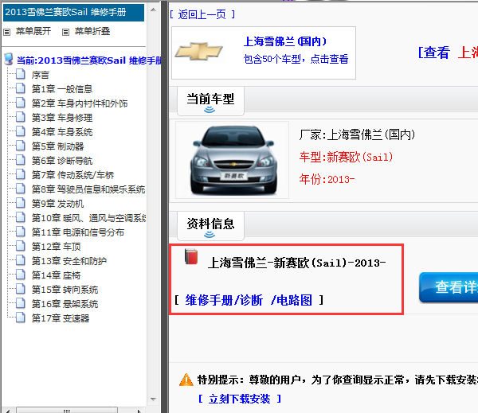This screenshot has height=413, width=478.
Task: Select 第11章 电源和信号分布
Action: tap(78, 232)
